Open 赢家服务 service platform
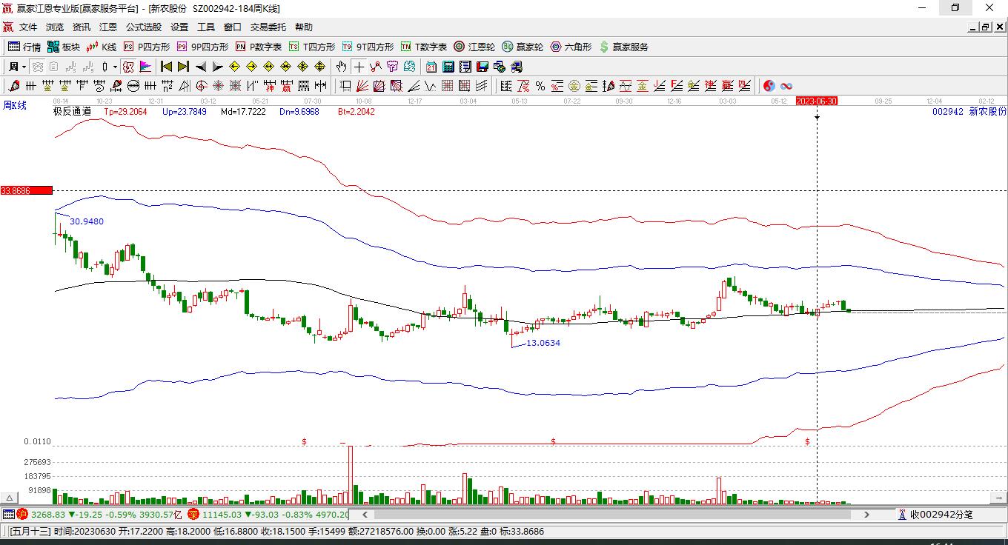 coord(623,47)
